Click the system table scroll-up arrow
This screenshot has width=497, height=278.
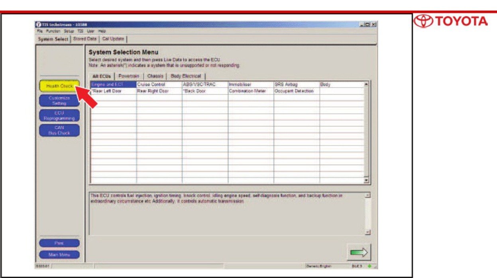[367, 84]
